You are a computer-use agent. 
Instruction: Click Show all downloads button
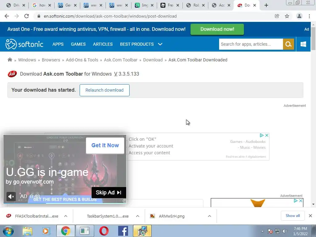click(x=293, y=216)
